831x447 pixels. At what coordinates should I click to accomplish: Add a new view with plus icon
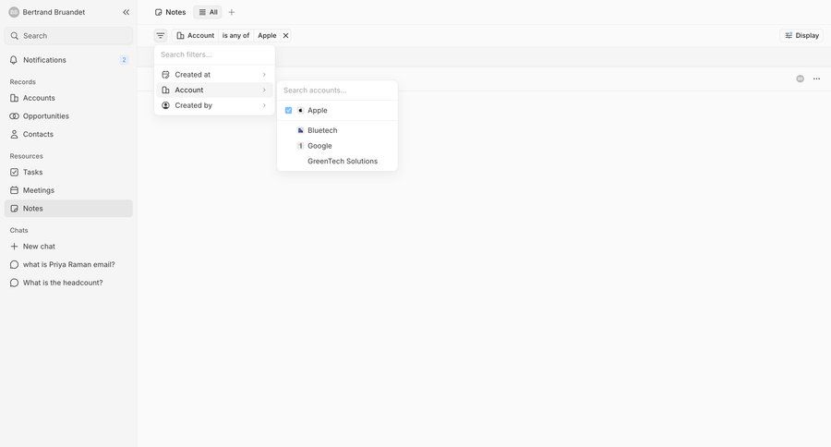tap(232, 12)
